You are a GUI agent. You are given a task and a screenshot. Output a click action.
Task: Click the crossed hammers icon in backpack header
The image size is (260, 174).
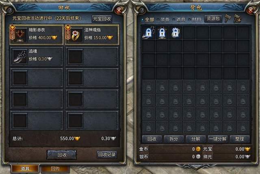pyautogui.click(x=237, y=18)
